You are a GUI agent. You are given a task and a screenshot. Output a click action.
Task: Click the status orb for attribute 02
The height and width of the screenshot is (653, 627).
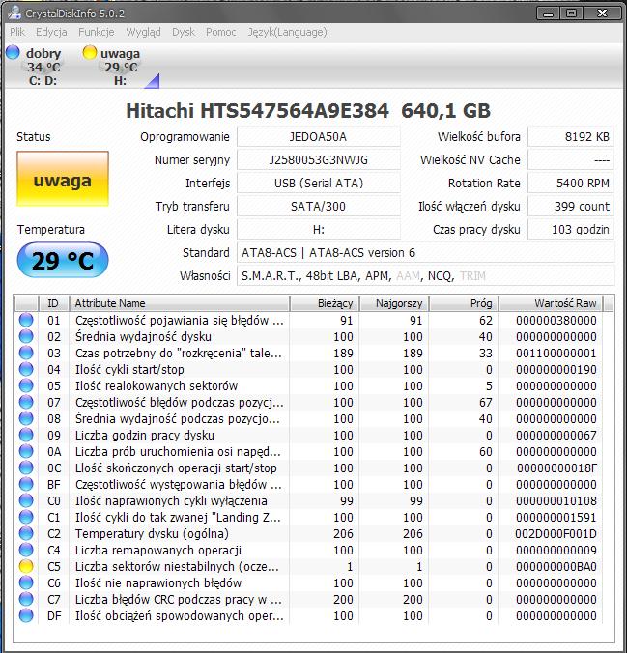(x=26, y=336)
